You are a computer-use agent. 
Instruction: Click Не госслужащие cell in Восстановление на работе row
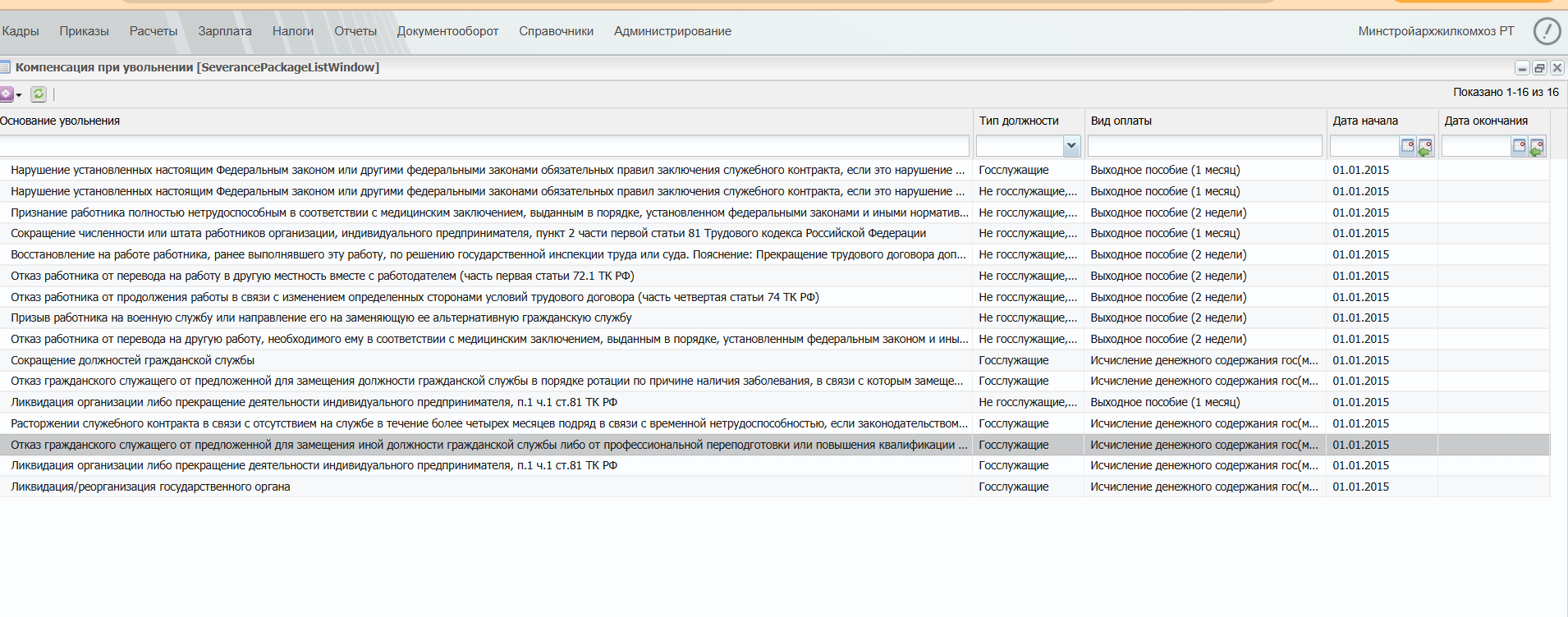point(1028,255)
